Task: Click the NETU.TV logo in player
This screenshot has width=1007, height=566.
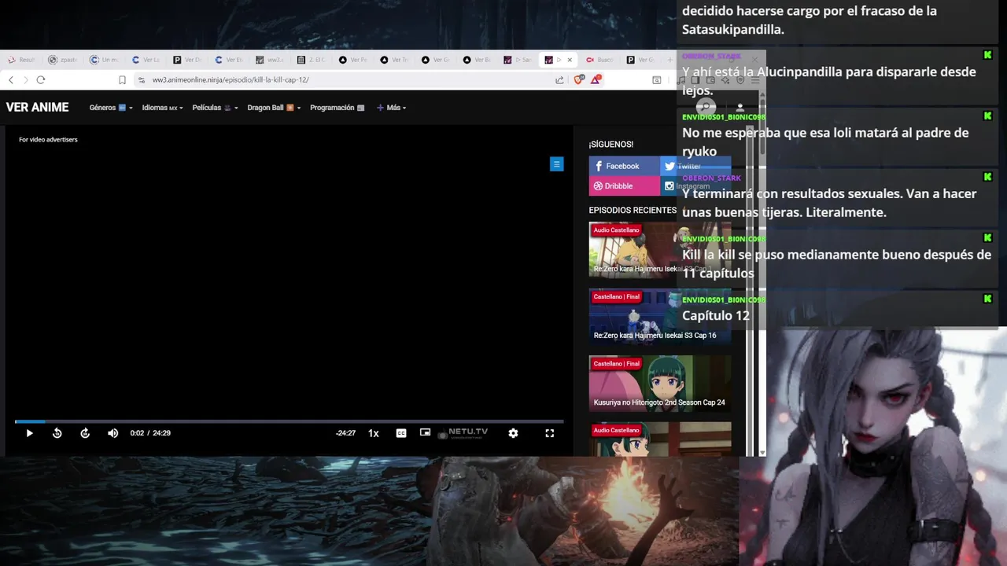Action: coord(463,432)
